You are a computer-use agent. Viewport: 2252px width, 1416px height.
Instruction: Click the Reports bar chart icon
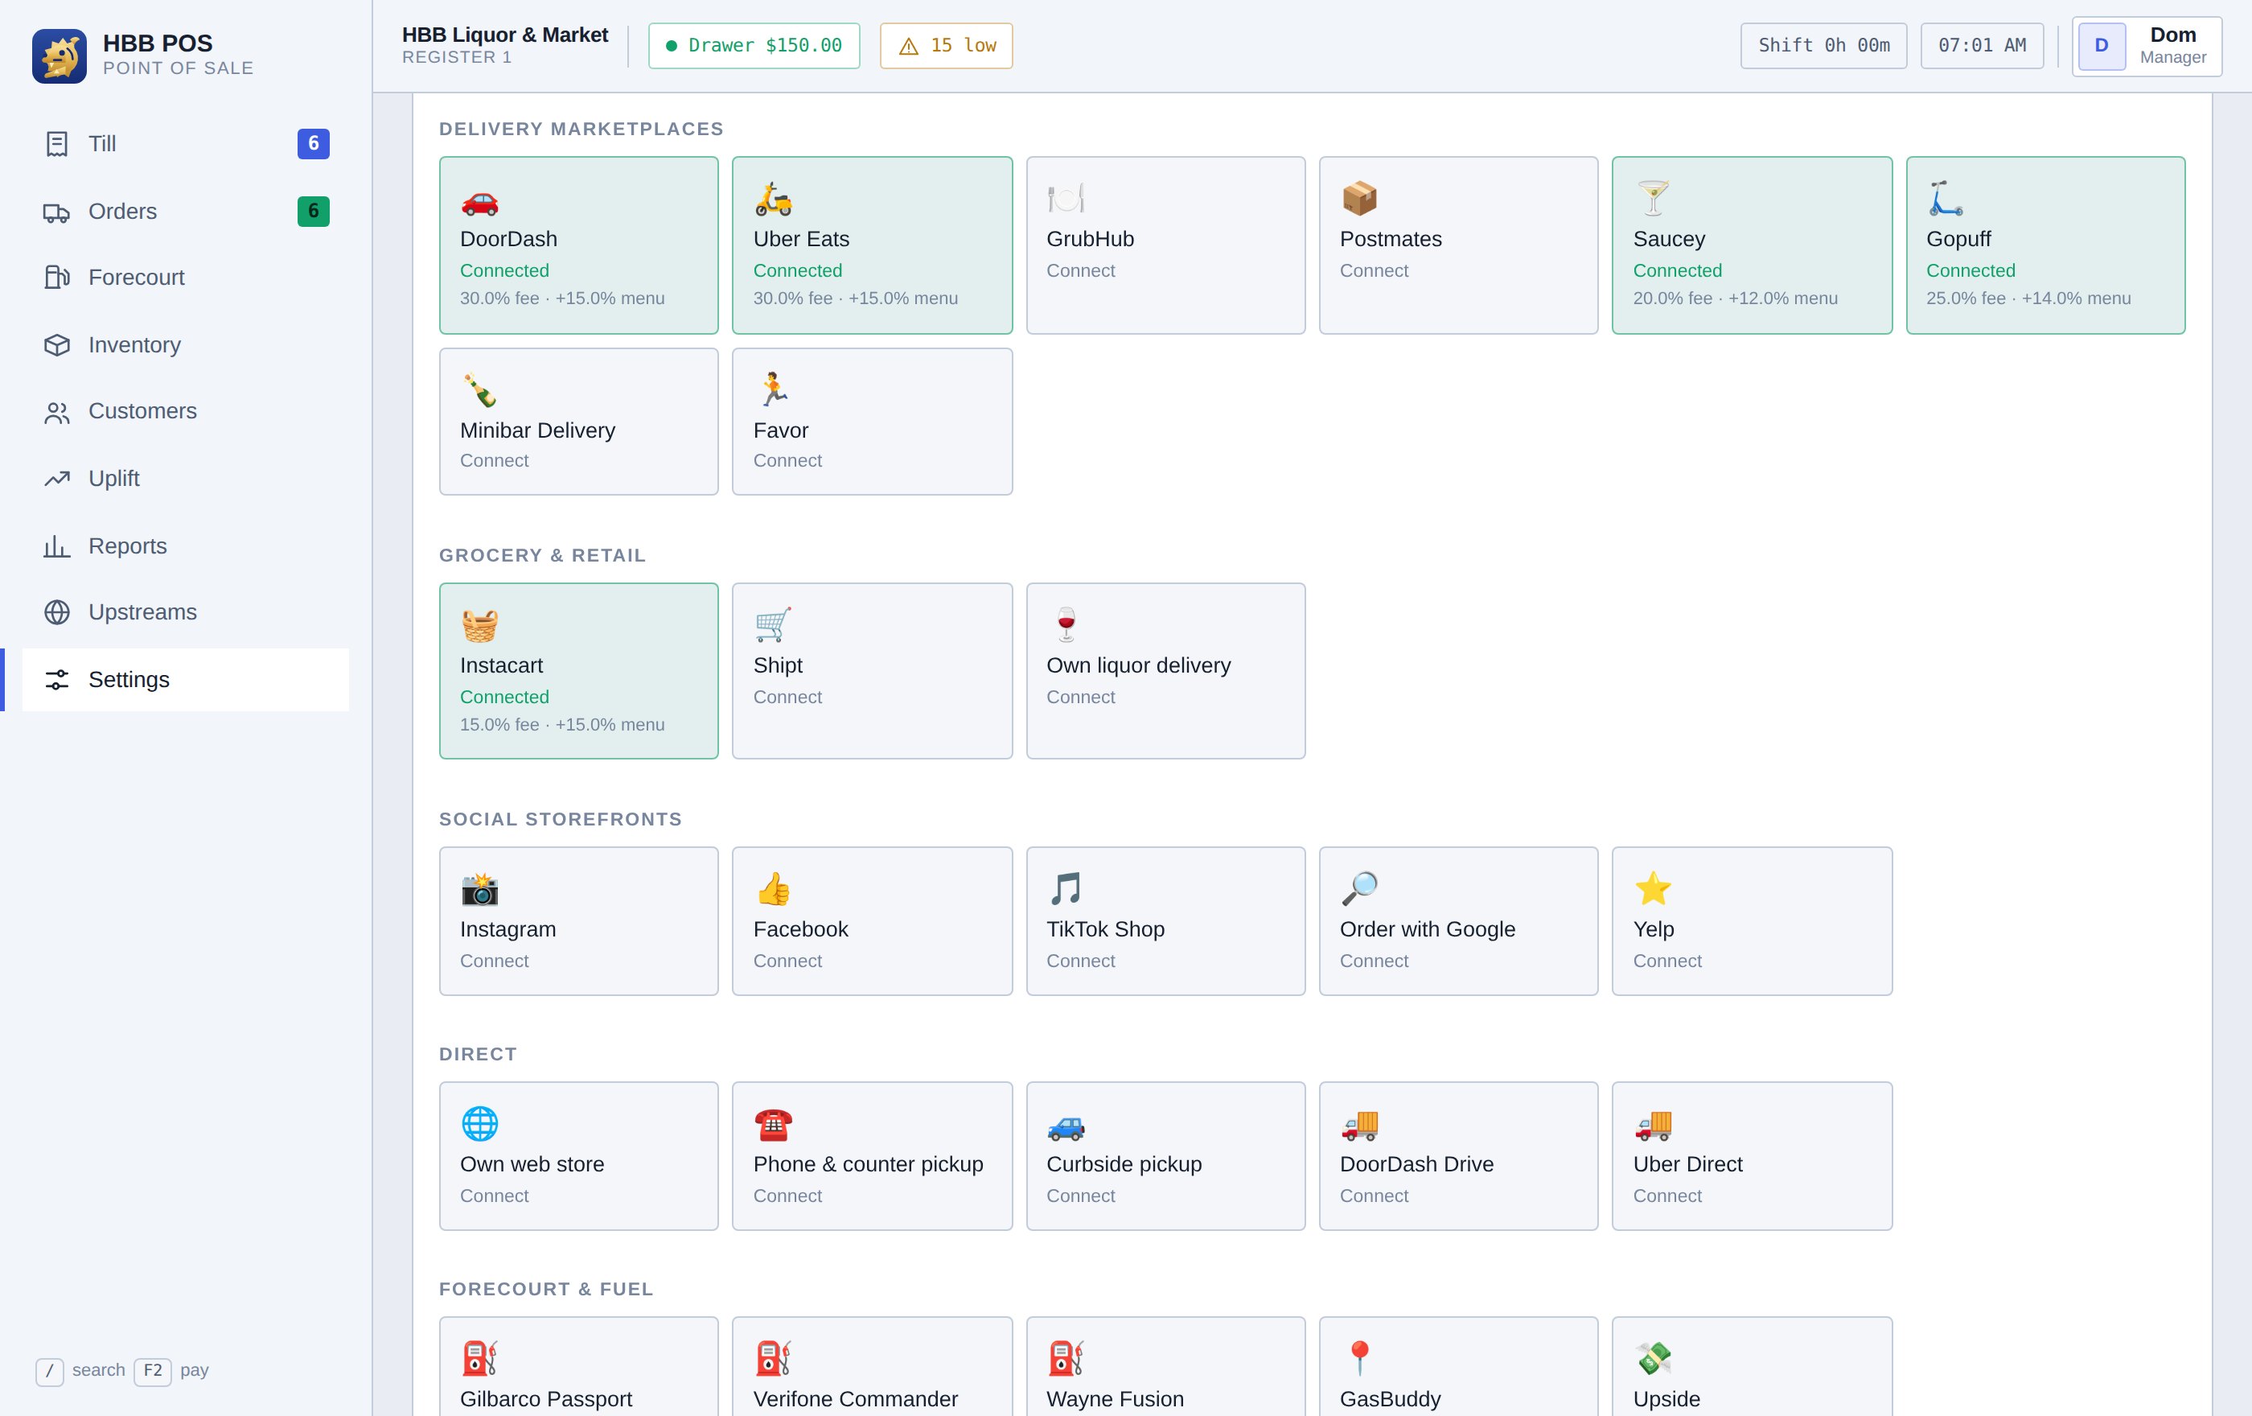[57, 546]
